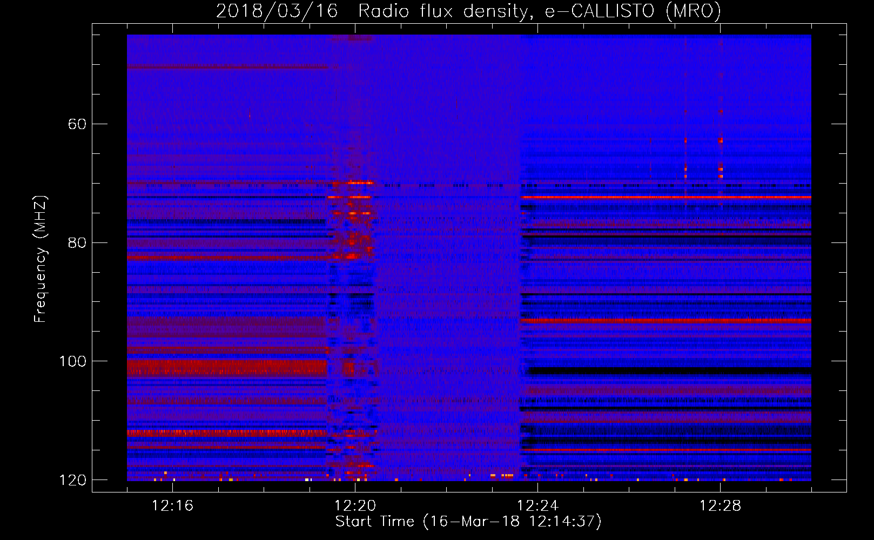Click the 80 frequency tick label
The width and height of the screenshot is (874, 540).
[77, 242]
